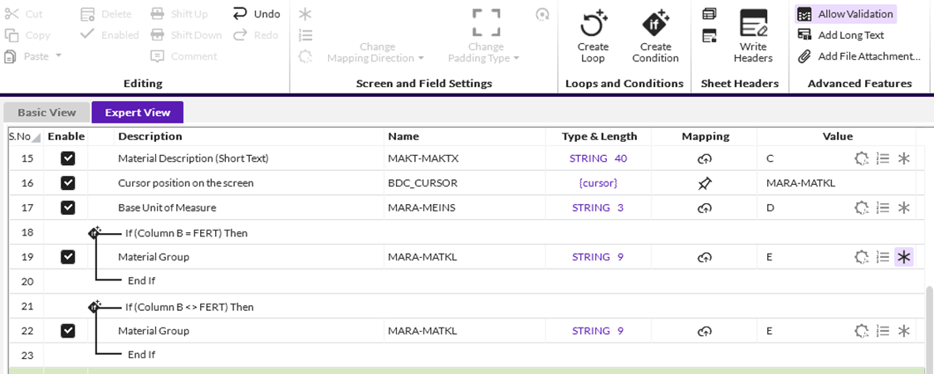Image resolution: width=934 pixels, height=374 pixels.
Task: Toggle the Allow Validation button
Action: (846, 14)
